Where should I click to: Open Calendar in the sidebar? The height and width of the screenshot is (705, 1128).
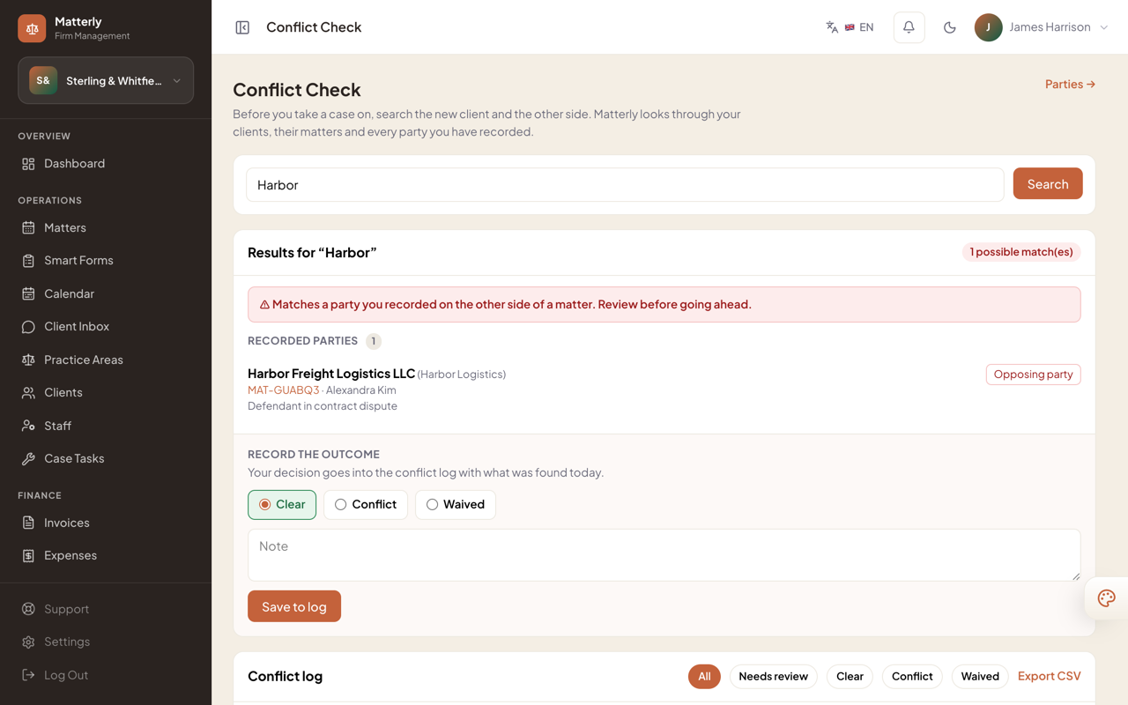click(x=69, y=294)
